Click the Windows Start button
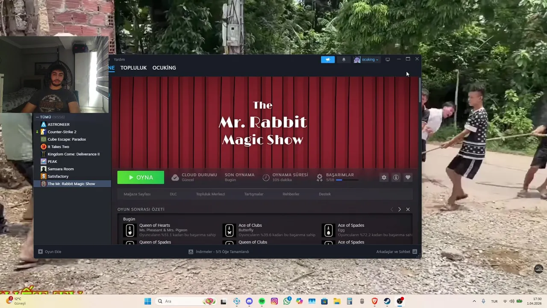 [147, 301]
